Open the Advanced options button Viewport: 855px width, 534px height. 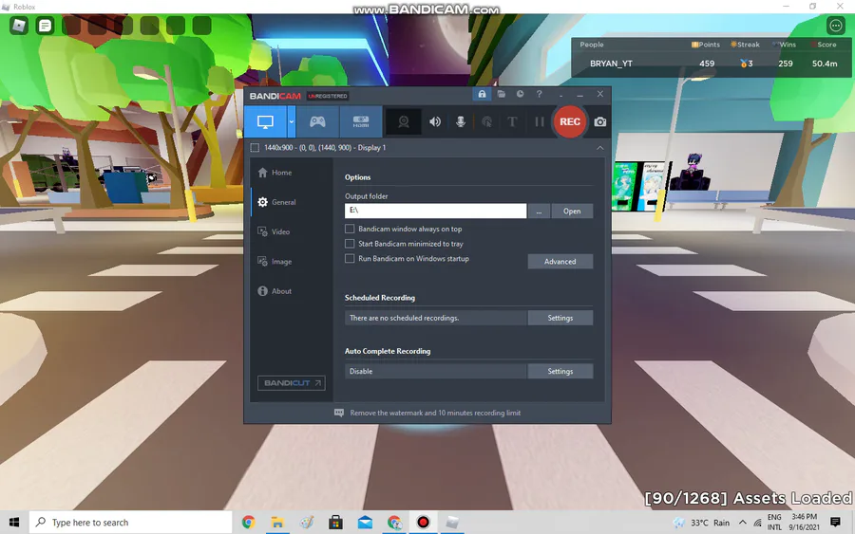(560, 261)
